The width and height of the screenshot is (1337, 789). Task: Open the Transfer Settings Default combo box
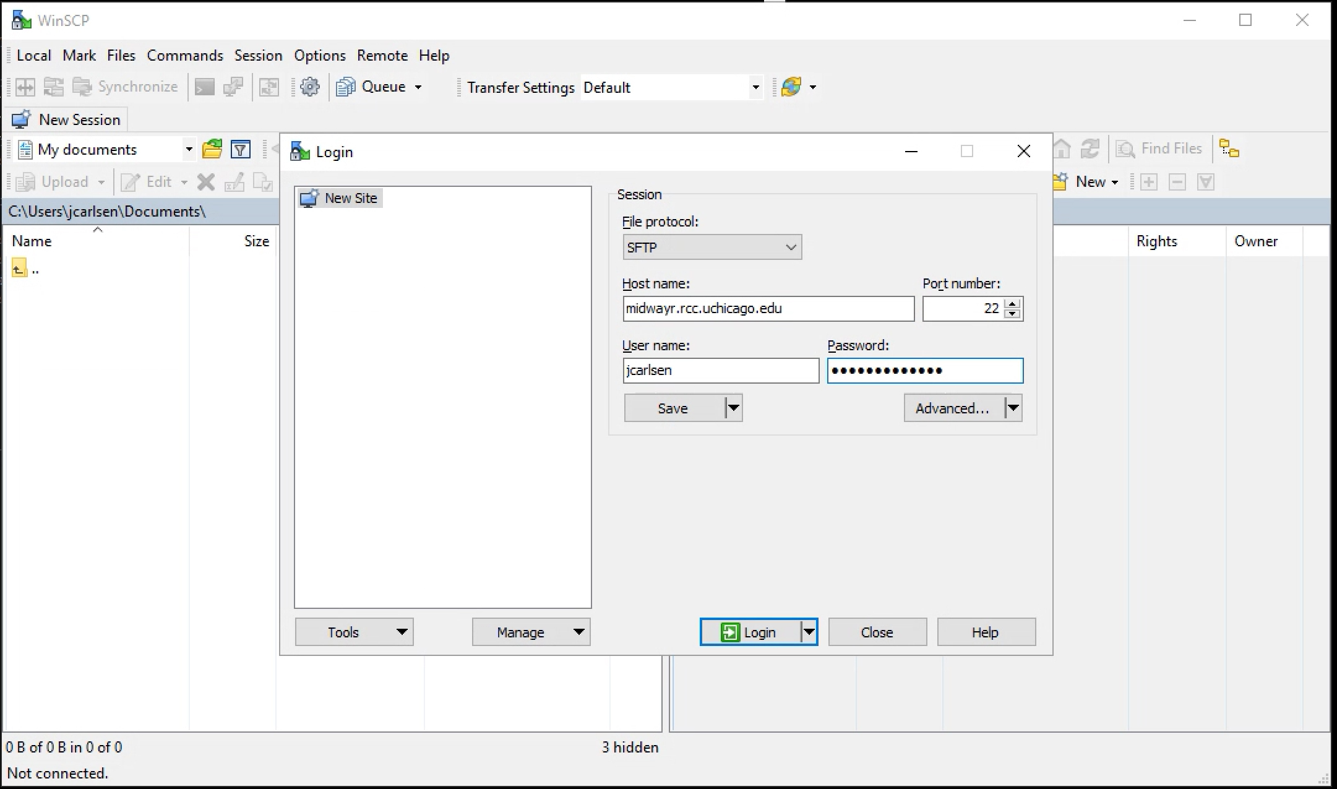pos(672,87)
